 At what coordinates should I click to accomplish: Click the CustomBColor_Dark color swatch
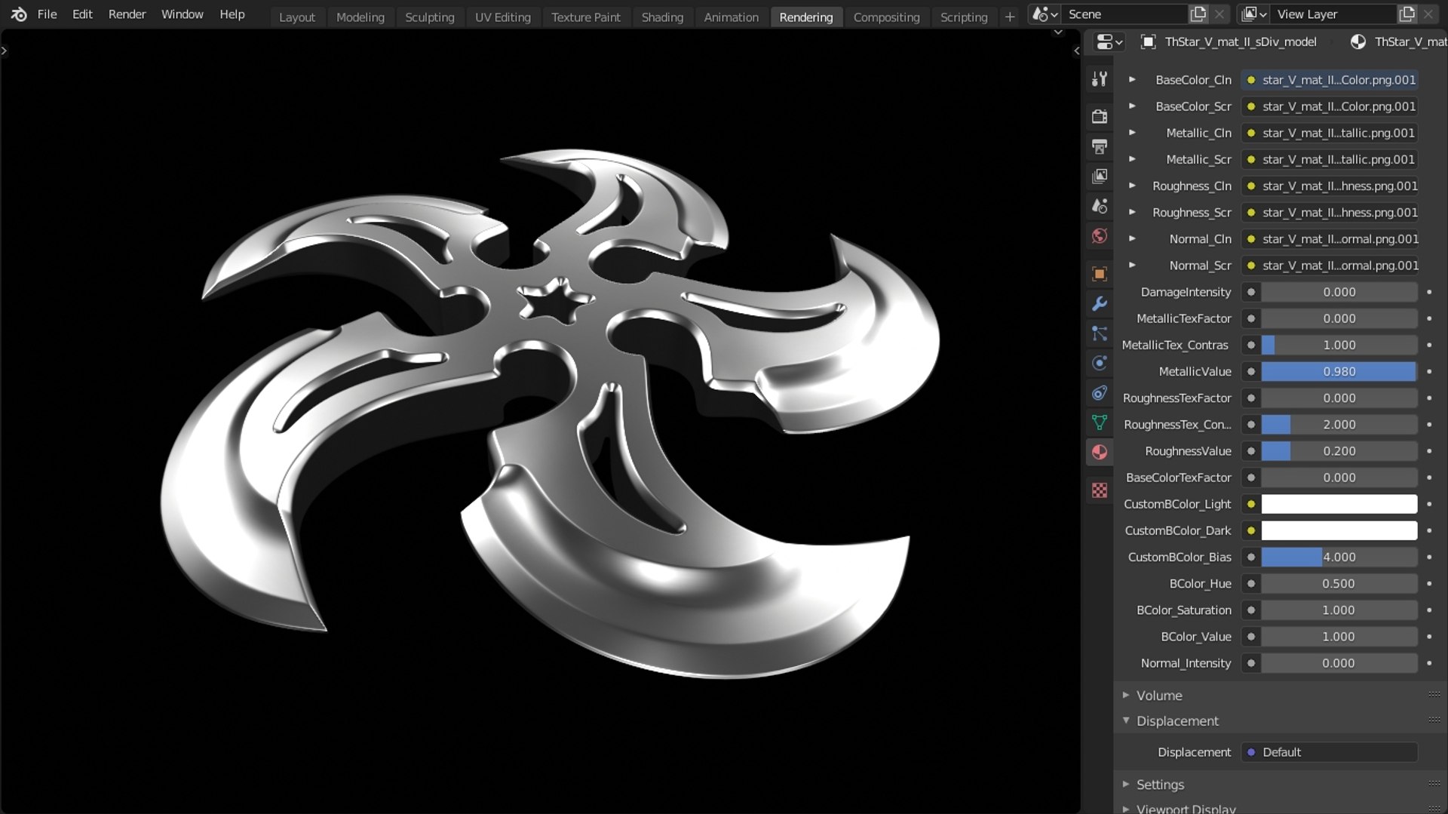(x=1339, y=530)
